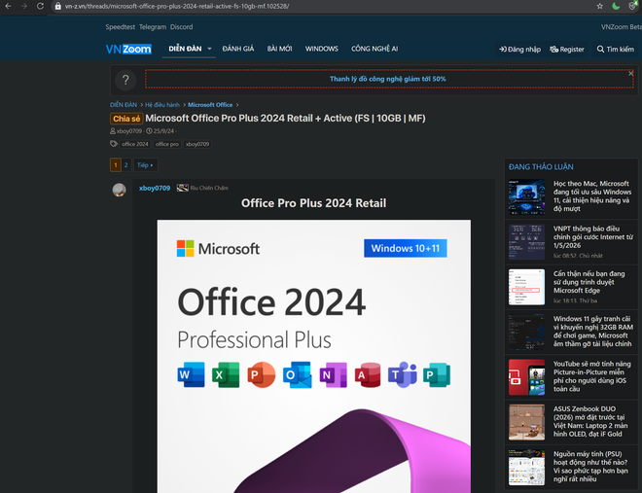Open Nguồn máy tính (PSU) article link
Viewport: 642px width, 493px height.
click(x=590, y=466)
